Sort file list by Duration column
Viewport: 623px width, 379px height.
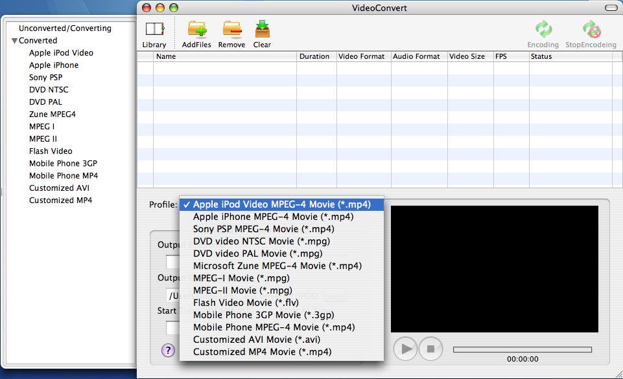[316, 56]
